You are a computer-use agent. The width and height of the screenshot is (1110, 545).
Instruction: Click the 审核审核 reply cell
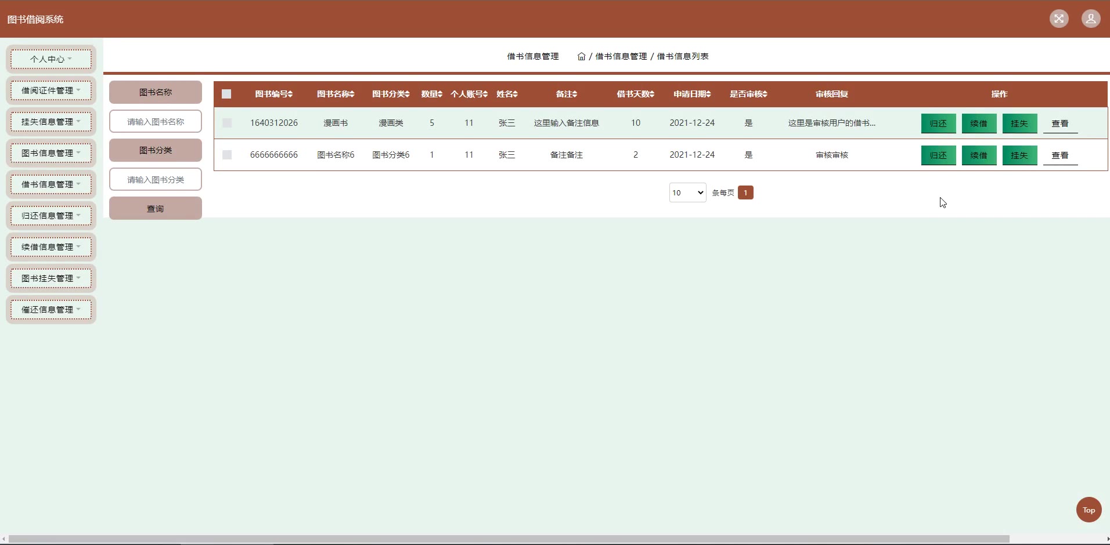[832, 155]
